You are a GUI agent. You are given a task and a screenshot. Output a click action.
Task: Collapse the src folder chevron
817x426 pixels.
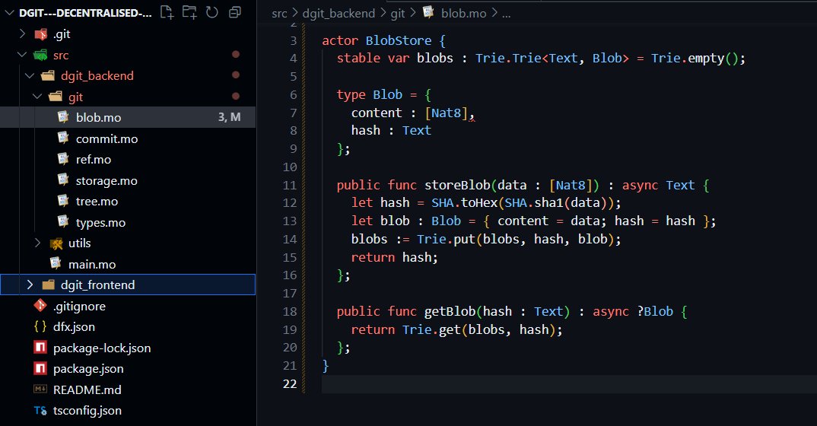point(22,55)
